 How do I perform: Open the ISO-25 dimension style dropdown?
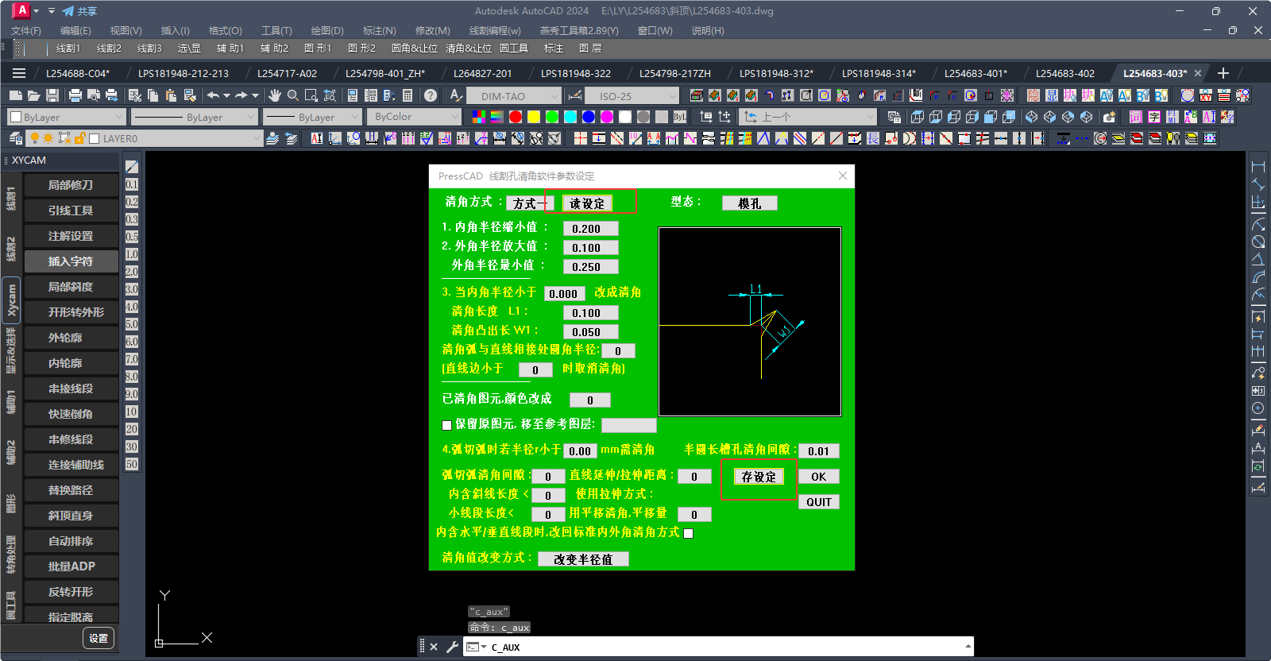(632, 96)
